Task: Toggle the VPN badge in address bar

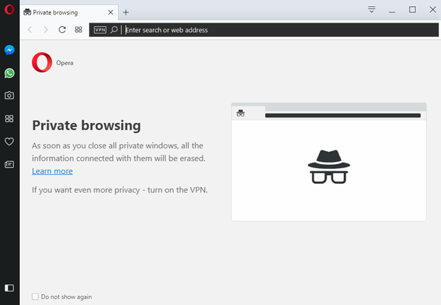Action: pyautogui.click(x=100, y=30)
